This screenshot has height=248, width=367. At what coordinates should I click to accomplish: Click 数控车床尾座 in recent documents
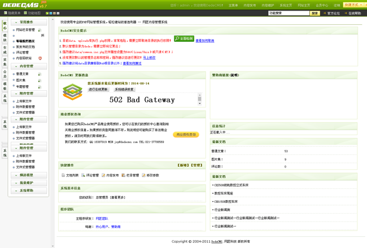pos(224,193)
